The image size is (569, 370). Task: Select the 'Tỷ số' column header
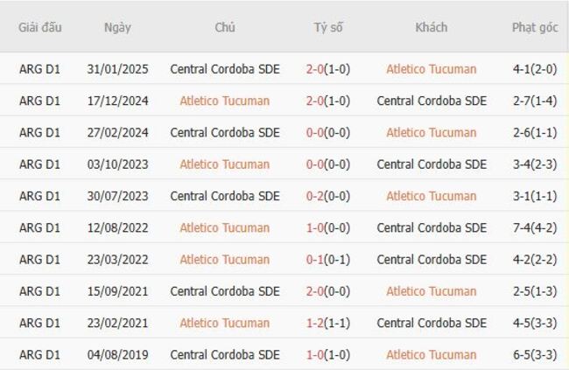(x=328, y=27)
